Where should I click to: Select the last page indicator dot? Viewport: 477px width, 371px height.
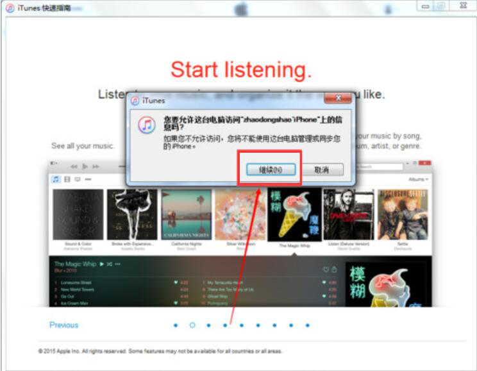308,325
